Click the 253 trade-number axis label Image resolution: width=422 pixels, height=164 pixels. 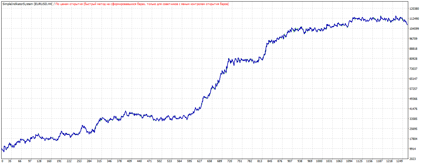click(79, 161)
